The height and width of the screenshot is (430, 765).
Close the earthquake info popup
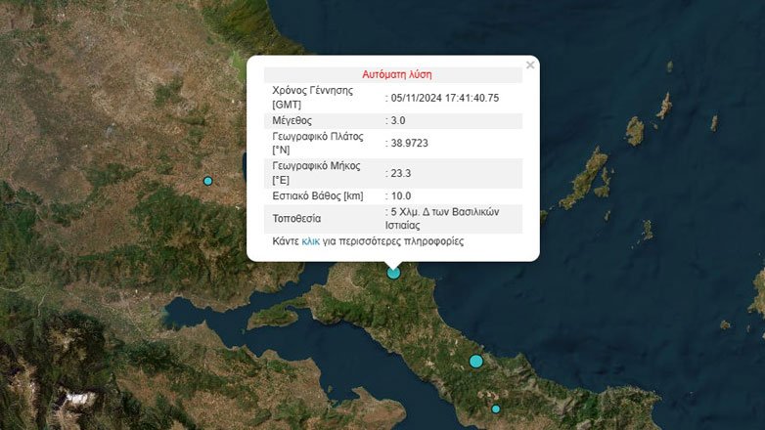[x=530, y=64]
